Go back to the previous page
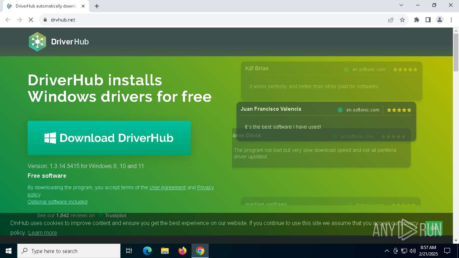459x258 pixels. pos(8,20)
